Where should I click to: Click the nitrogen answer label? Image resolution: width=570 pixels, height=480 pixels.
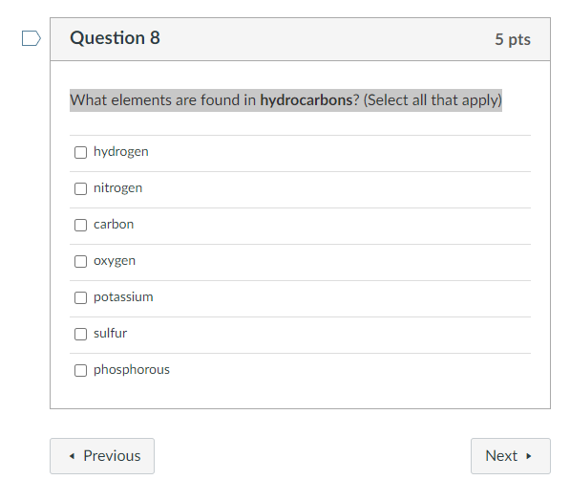118,188
